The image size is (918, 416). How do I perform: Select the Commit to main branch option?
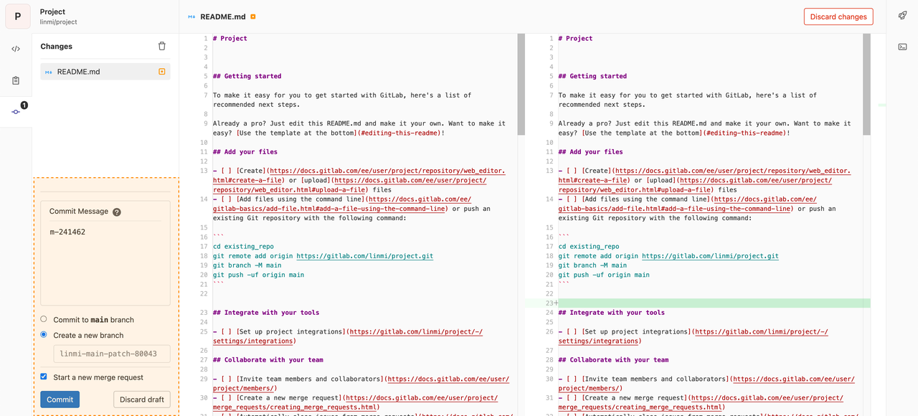44,319
